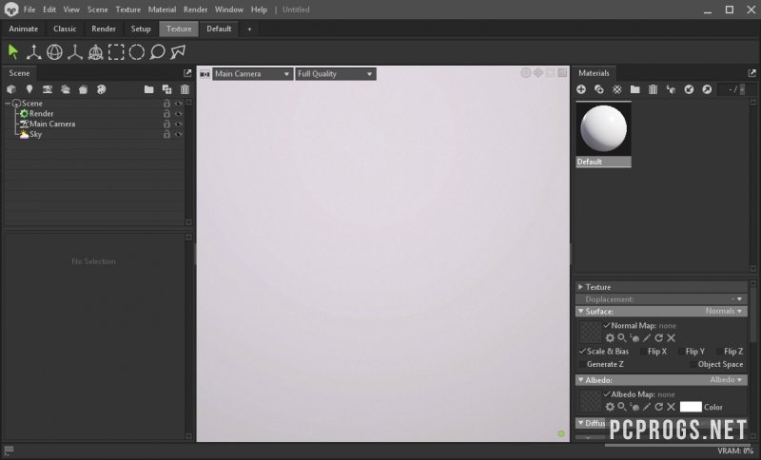Choose the lasso selection tool
This screenshot has height=460, width=761.
(157, 51)
